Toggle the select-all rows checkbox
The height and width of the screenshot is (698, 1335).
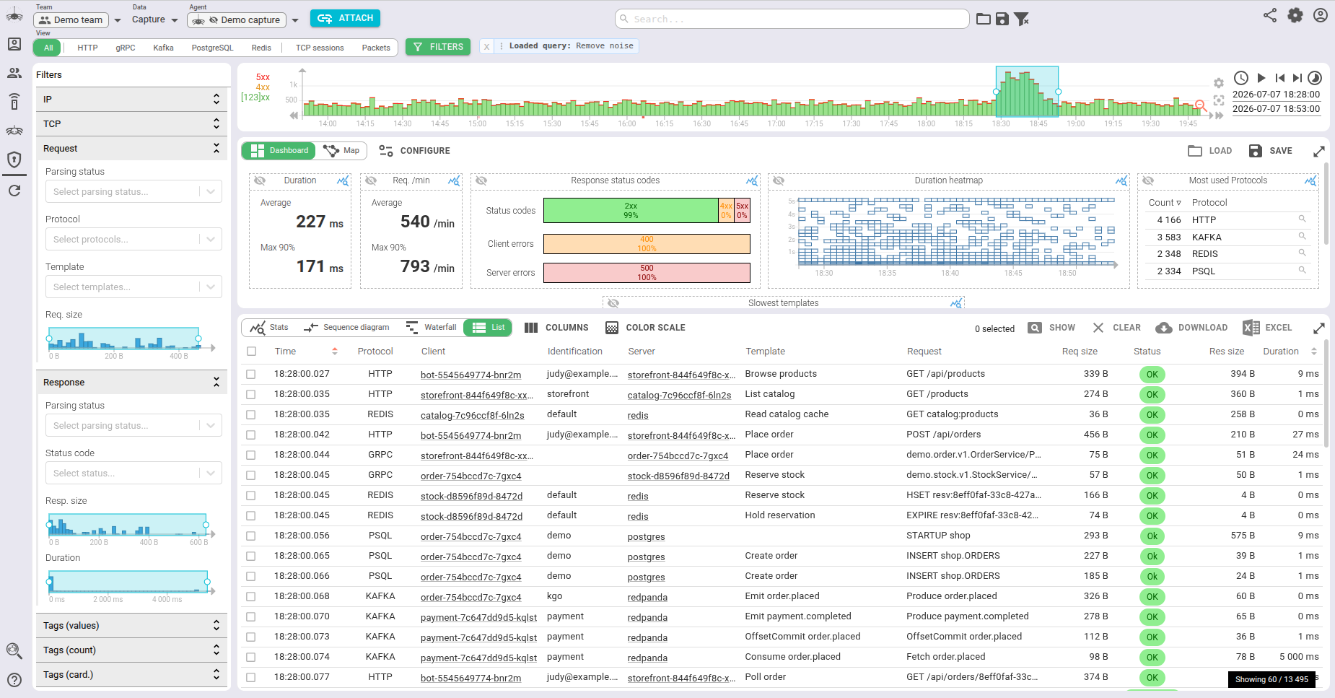point(251,352)
